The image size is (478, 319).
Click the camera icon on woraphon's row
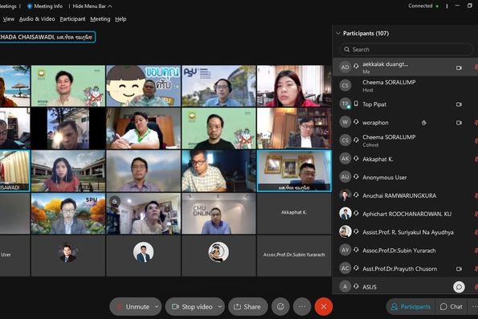pos(459,123)
